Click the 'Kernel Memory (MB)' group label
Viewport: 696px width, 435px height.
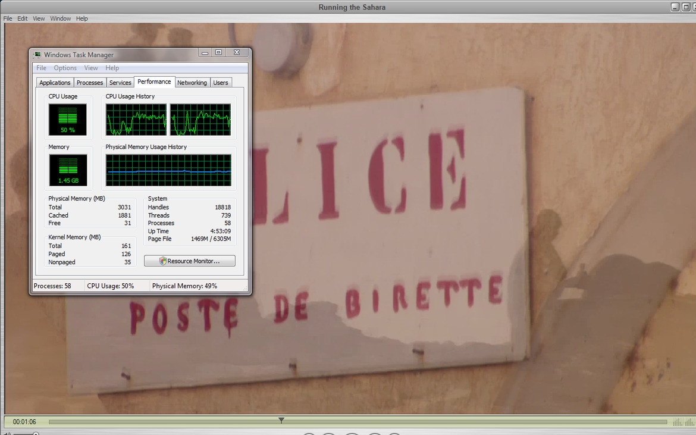(x=74, y=237)
